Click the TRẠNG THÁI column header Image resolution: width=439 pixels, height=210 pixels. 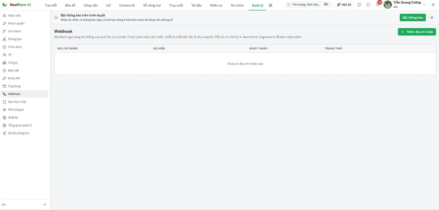click(x=333, y=49)
